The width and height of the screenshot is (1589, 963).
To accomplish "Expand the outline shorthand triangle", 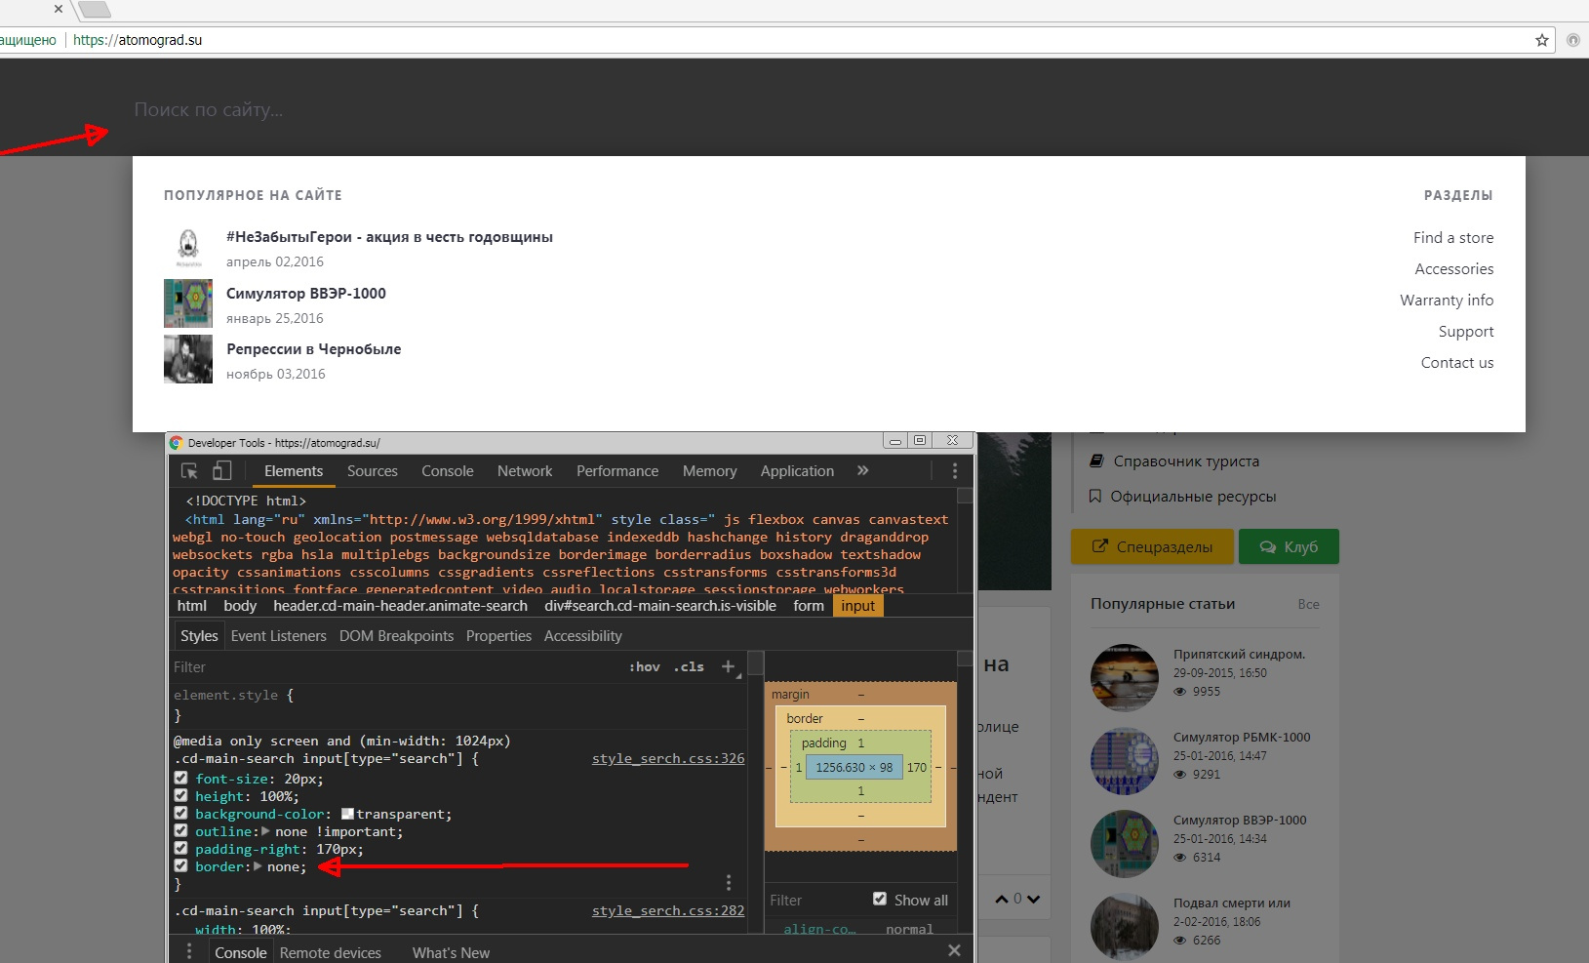I will click(x=265, y=831).
